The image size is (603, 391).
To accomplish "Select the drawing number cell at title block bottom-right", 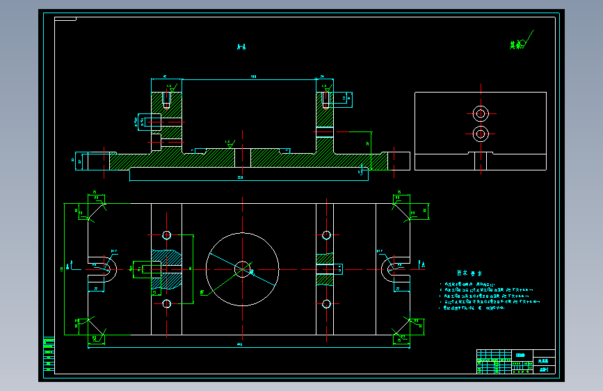I will [544, 370].
